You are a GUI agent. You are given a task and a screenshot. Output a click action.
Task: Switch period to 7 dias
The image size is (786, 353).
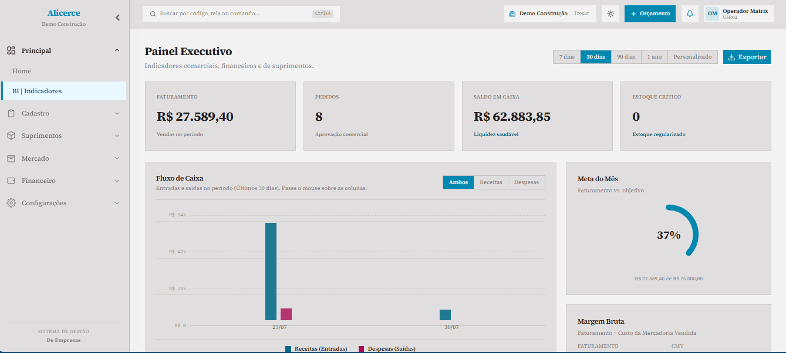(566, 57)
